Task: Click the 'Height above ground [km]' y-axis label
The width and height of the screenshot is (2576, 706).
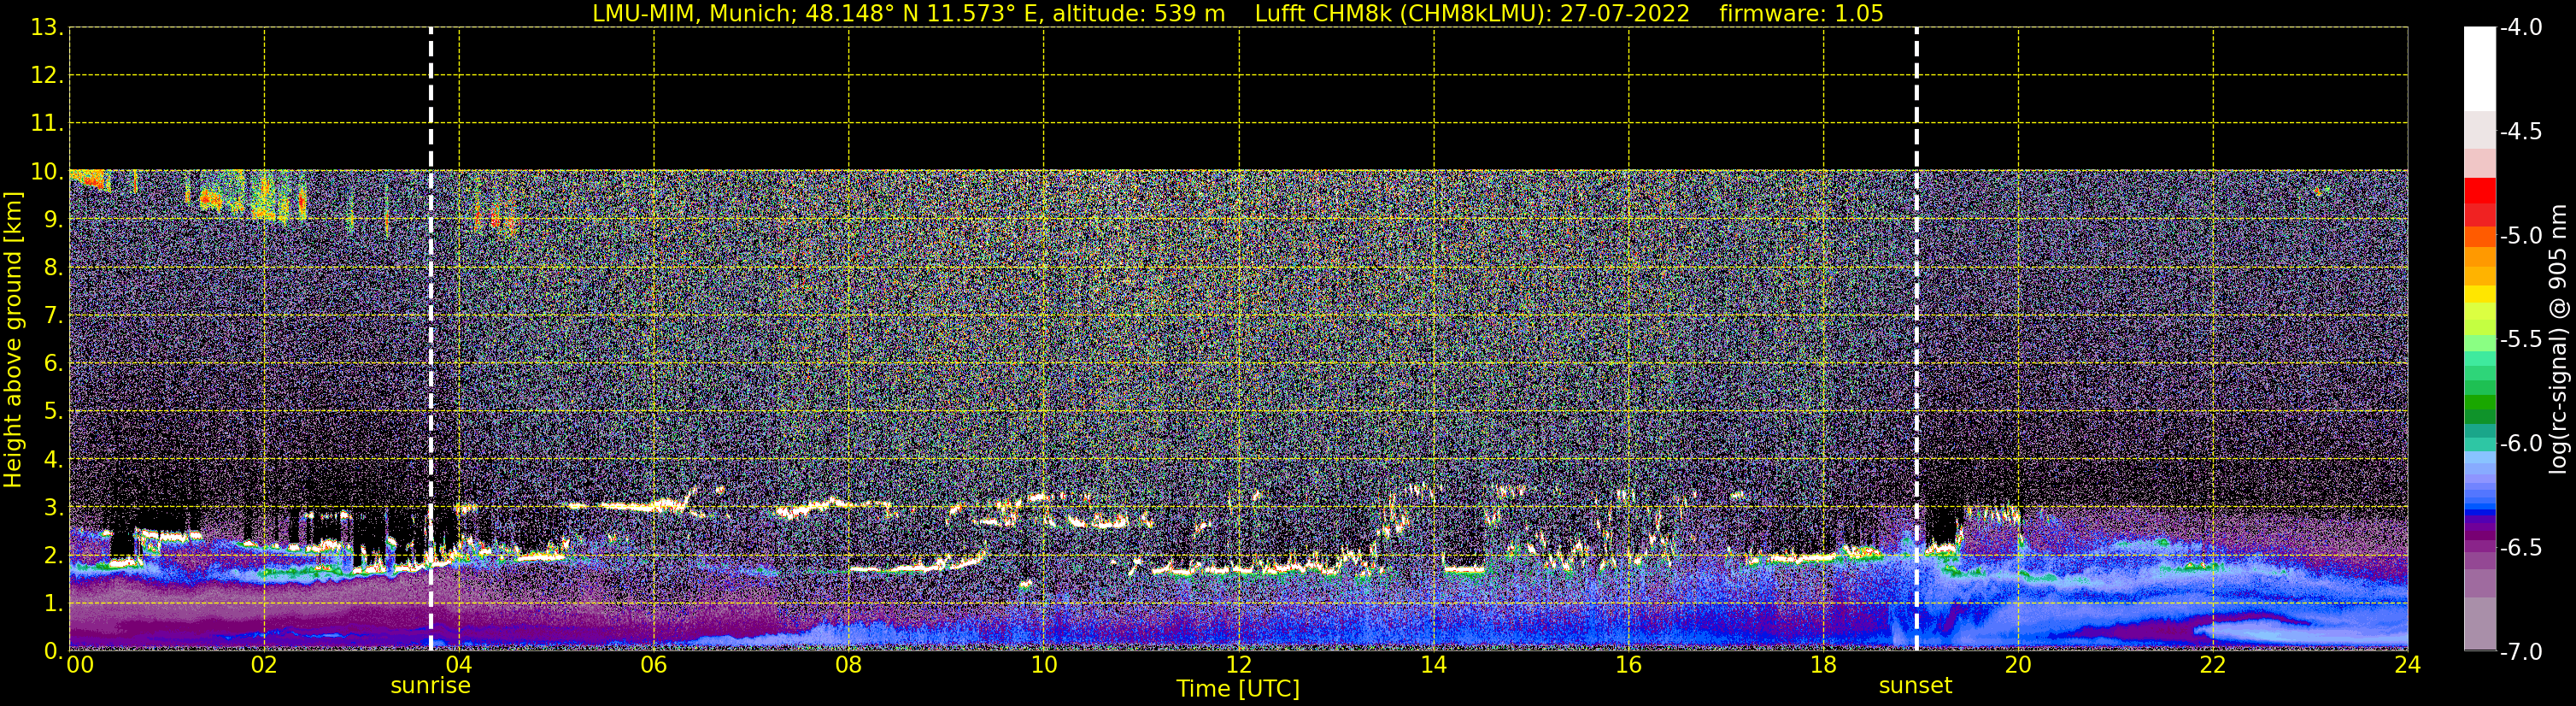Action: point(13,340)
